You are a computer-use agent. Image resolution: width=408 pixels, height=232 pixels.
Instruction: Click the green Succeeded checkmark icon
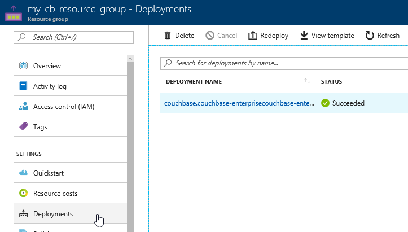pyautogui.click(x=325, y=103)
